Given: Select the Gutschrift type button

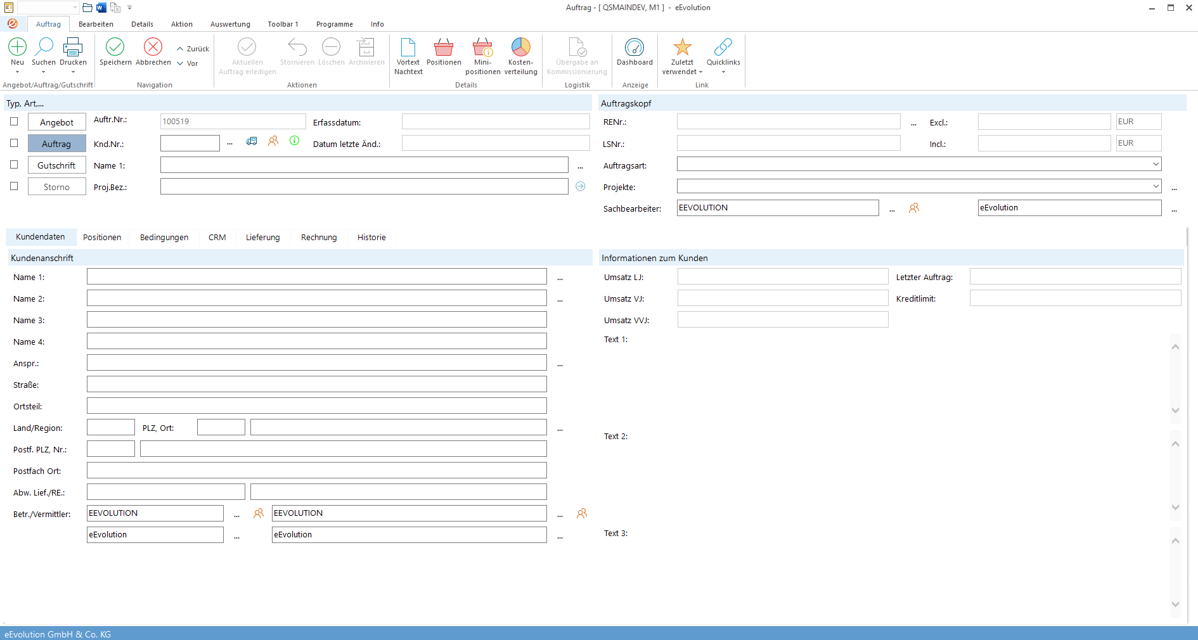Looking at the screenshot, I should (x=57, y=165).
